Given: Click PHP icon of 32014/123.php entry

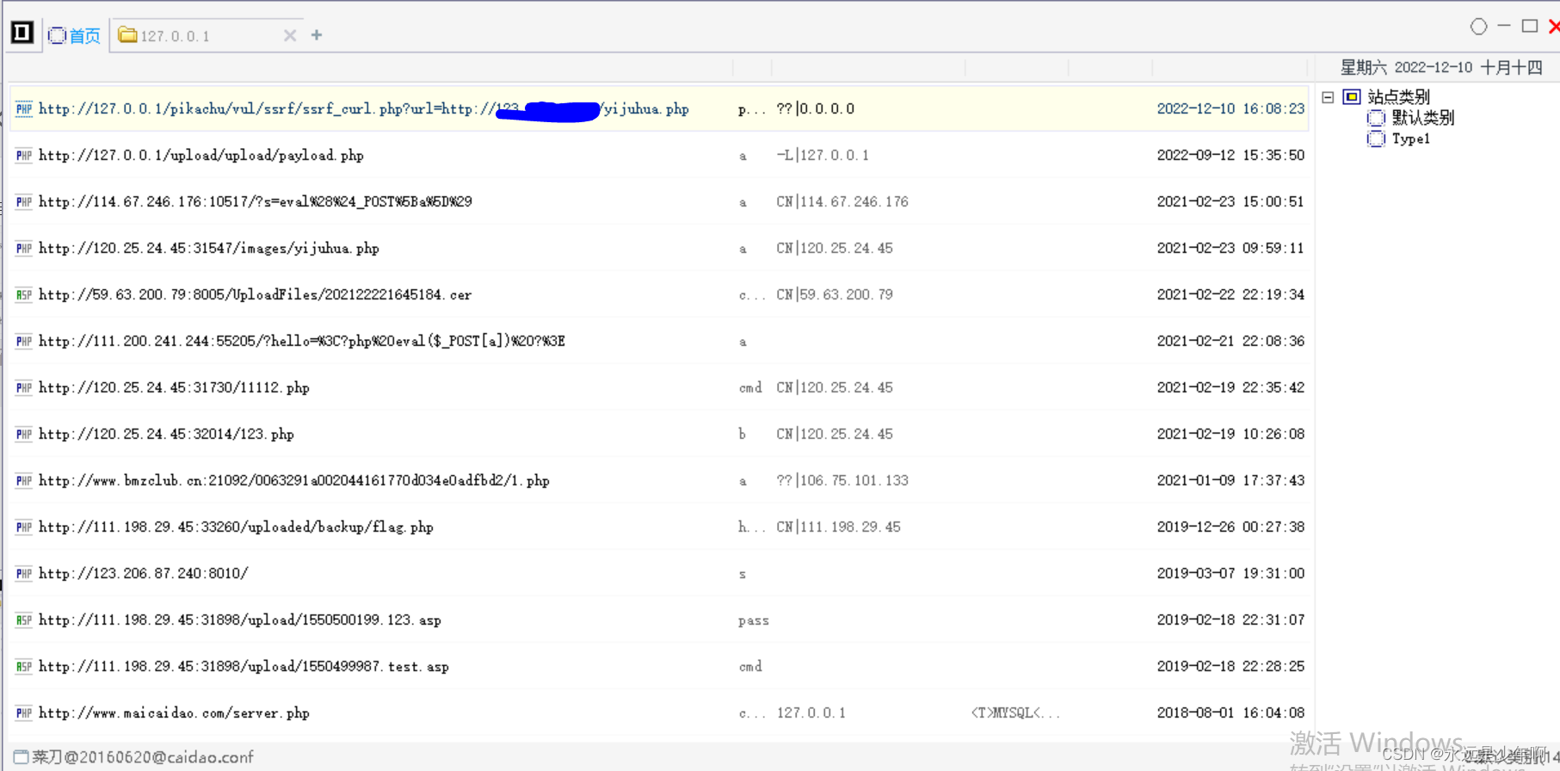Looking at the screenshot, I should (24, 434).
